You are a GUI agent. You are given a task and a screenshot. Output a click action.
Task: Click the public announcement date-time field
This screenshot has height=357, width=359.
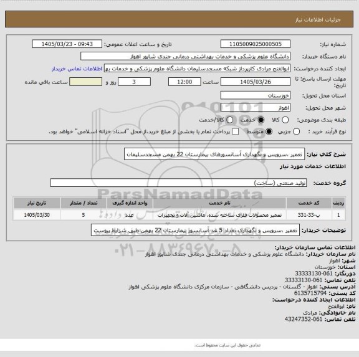(67, 44)
